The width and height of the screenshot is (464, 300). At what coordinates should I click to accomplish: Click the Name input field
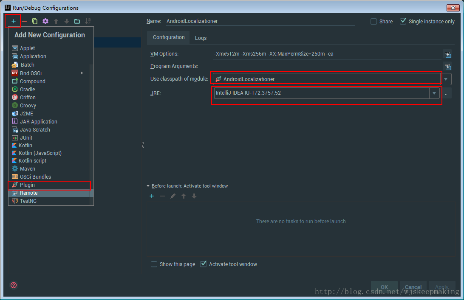pos(260,21)
